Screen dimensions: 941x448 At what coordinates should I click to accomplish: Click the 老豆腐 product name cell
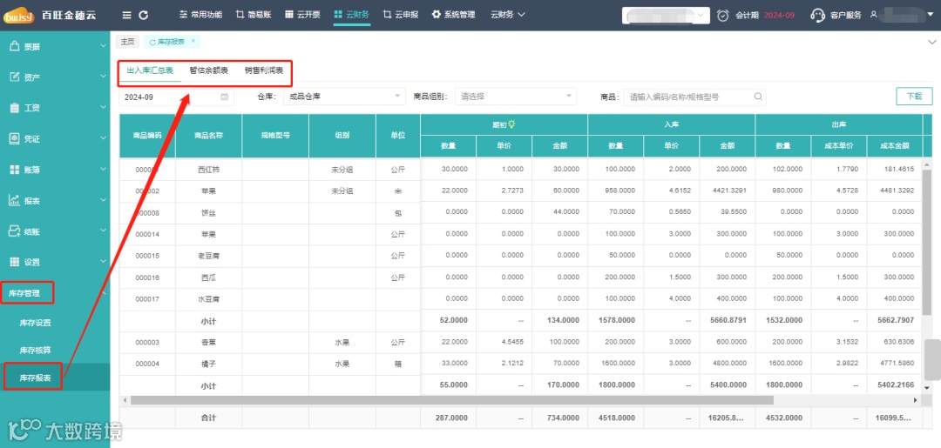(209, 256)
